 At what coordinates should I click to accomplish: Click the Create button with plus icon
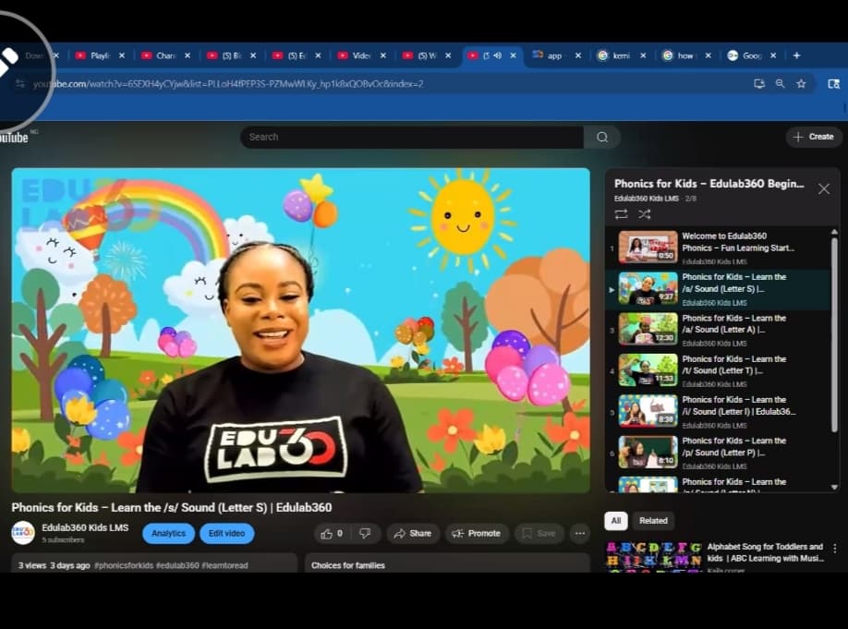click(x=814, y=137)
